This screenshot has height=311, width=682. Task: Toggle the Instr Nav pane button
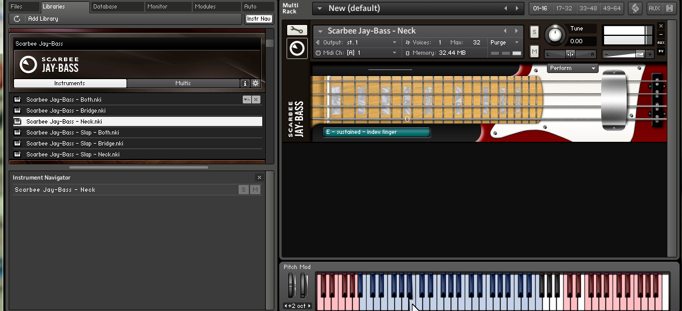tap(259, 19)
